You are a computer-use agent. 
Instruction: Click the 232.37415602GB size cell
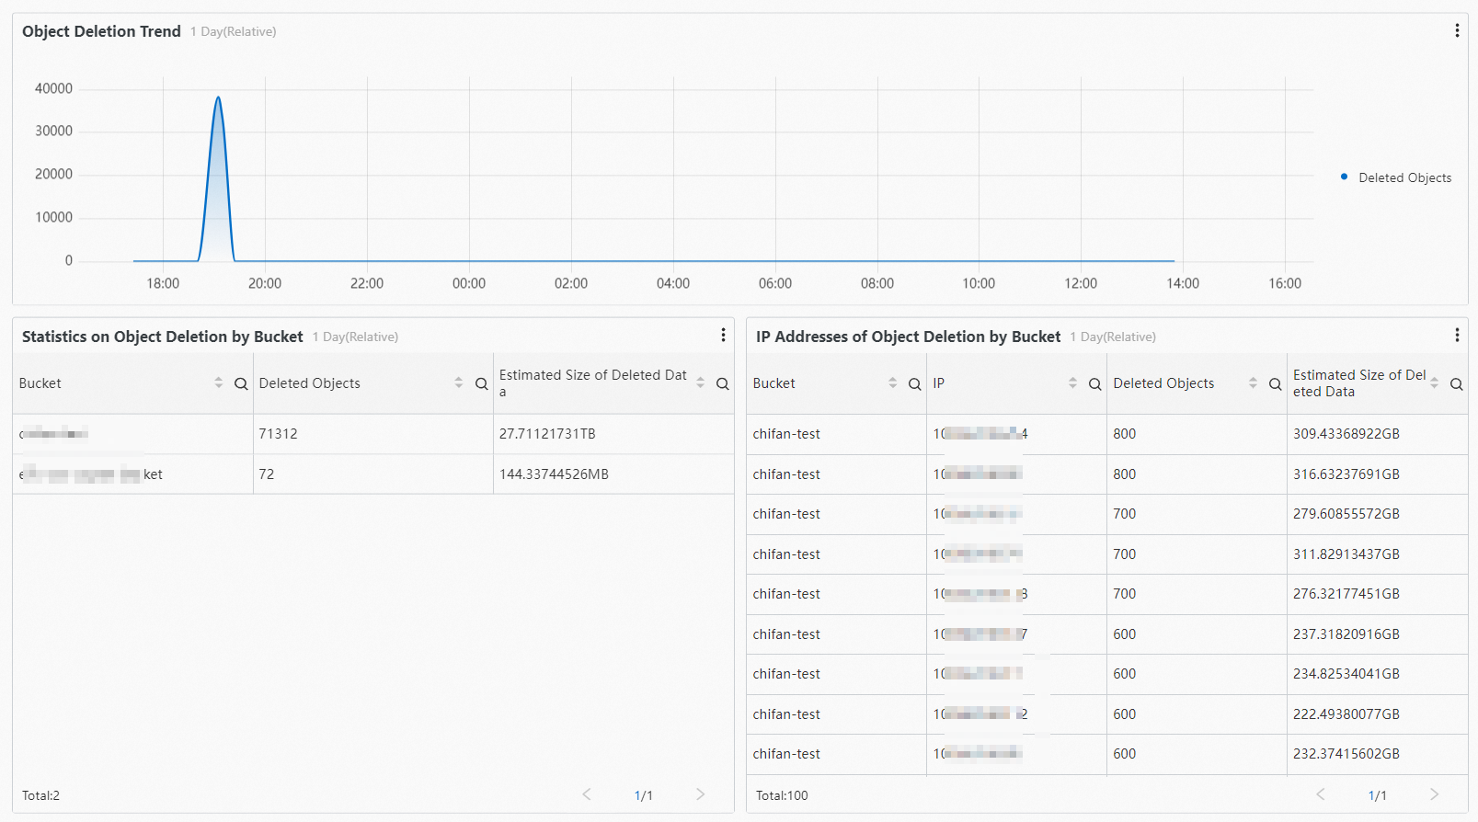coord(1377,754)
